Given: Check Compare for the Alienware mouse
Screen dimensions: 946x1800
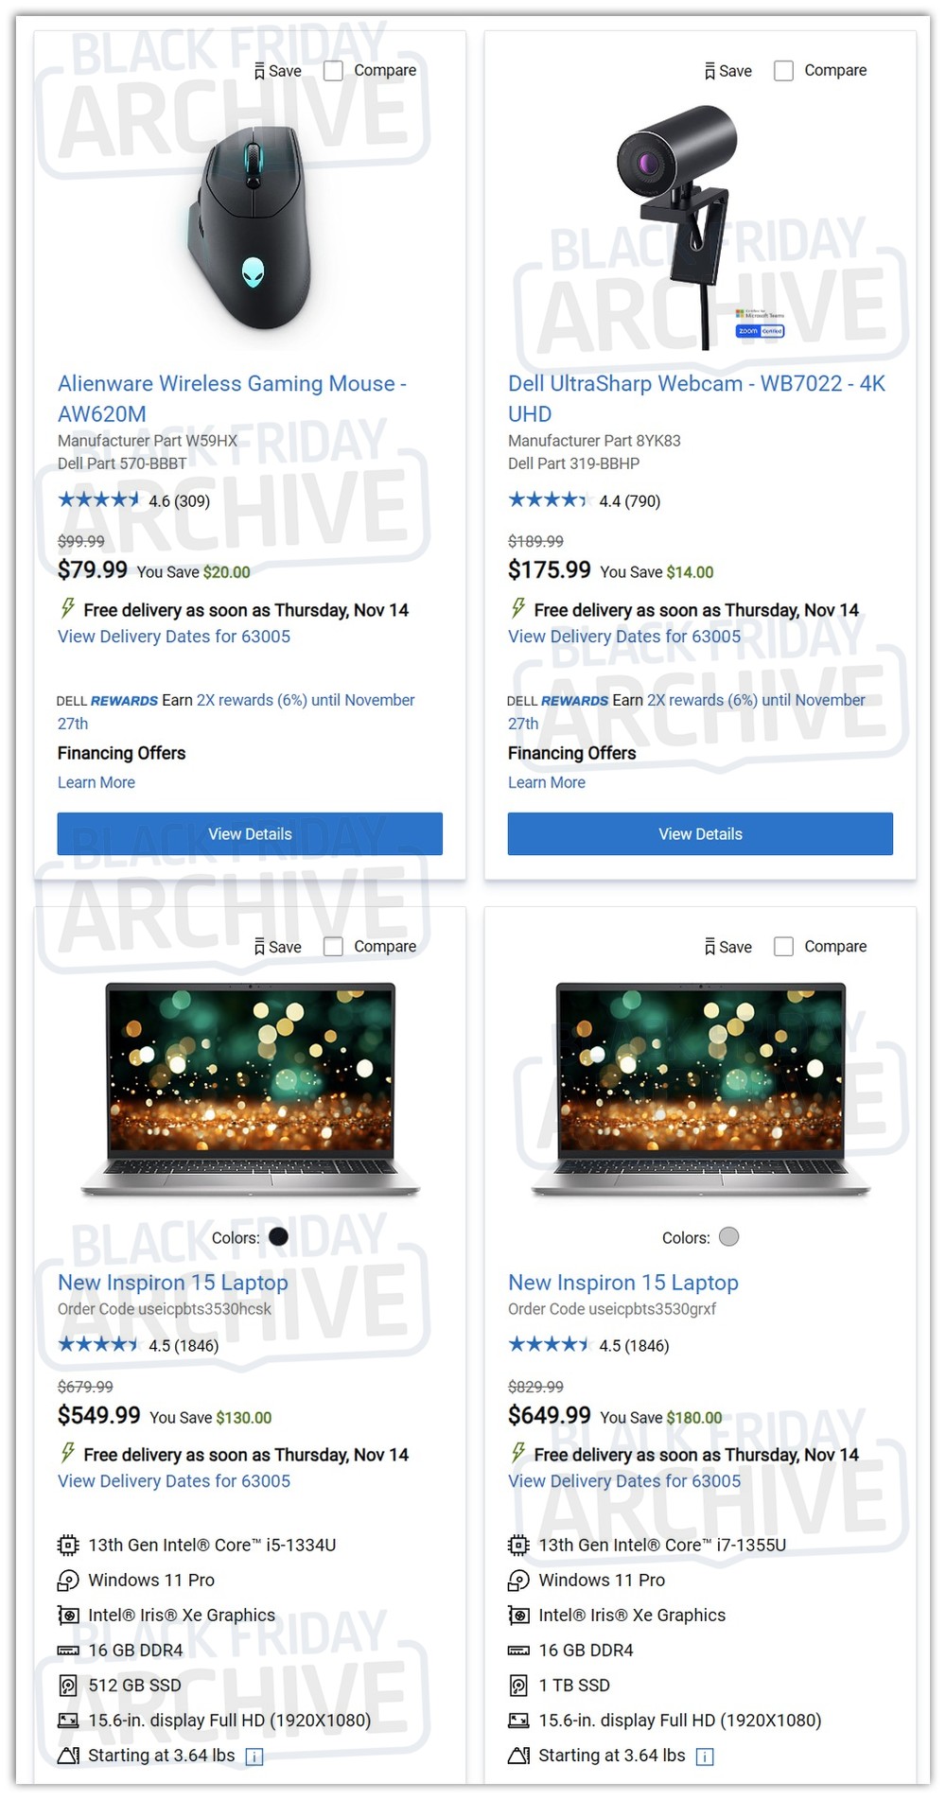Looking at the screenshot, I should [x=333, y=71].
